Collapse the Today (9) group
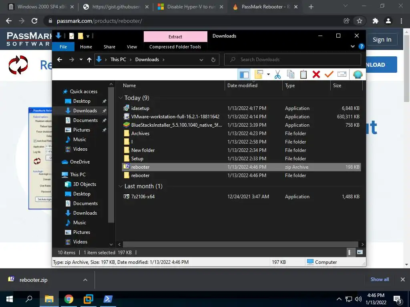Screen dimensions: 410x307 pos(121,98)
